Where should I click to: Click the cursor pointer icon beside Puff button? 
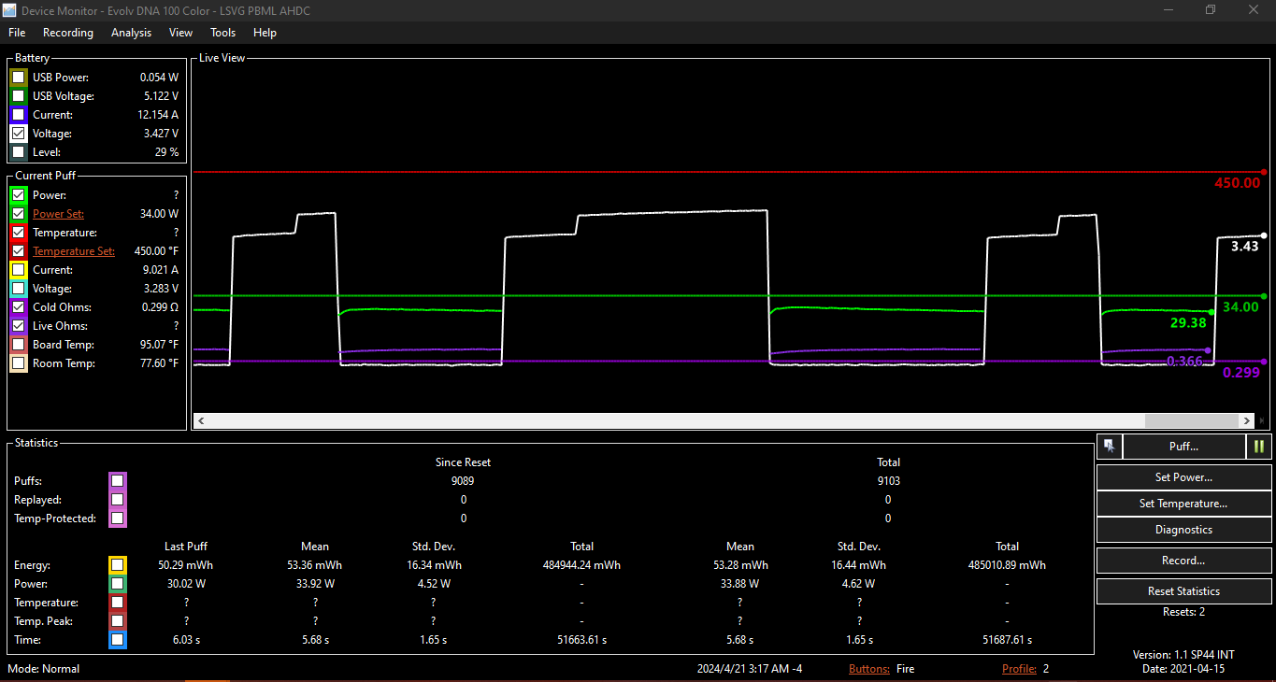[1109, 447]
